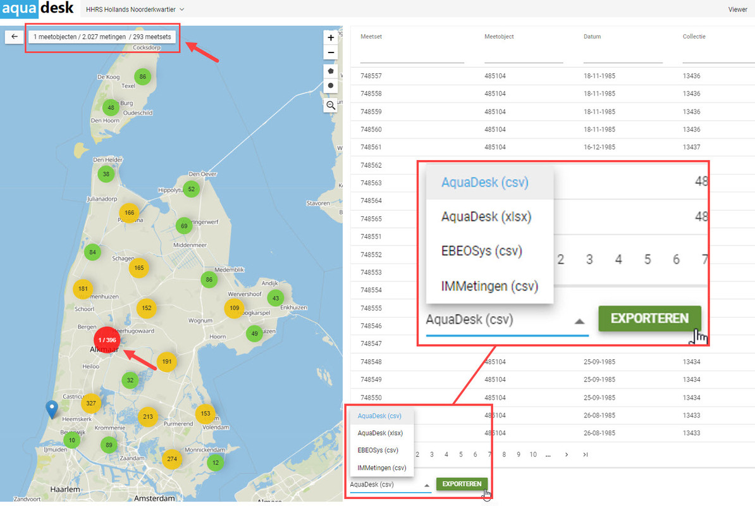The width and height of the screenshot is (755, 506).
Task: Go to page 5 in the bottom pagination
Action: [460, 455]
